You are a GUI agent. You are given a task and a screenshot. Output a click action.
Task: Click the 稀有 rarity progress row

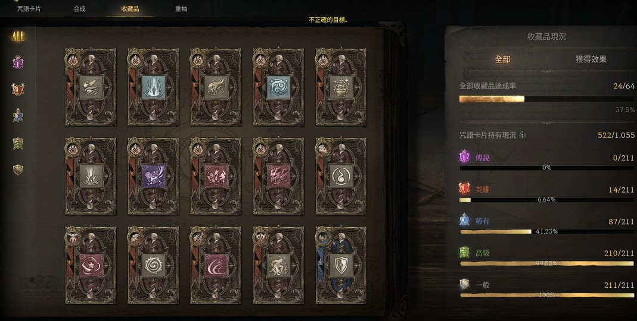[x=546, y=226]
